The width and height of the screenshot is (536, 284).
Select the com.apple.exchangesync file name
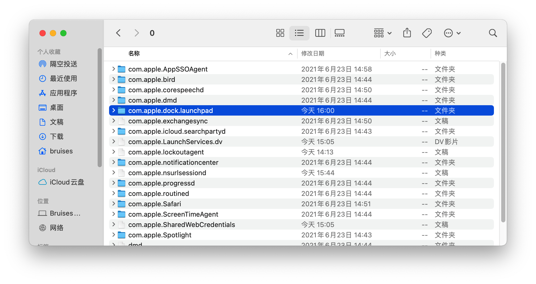coord(168,121)
